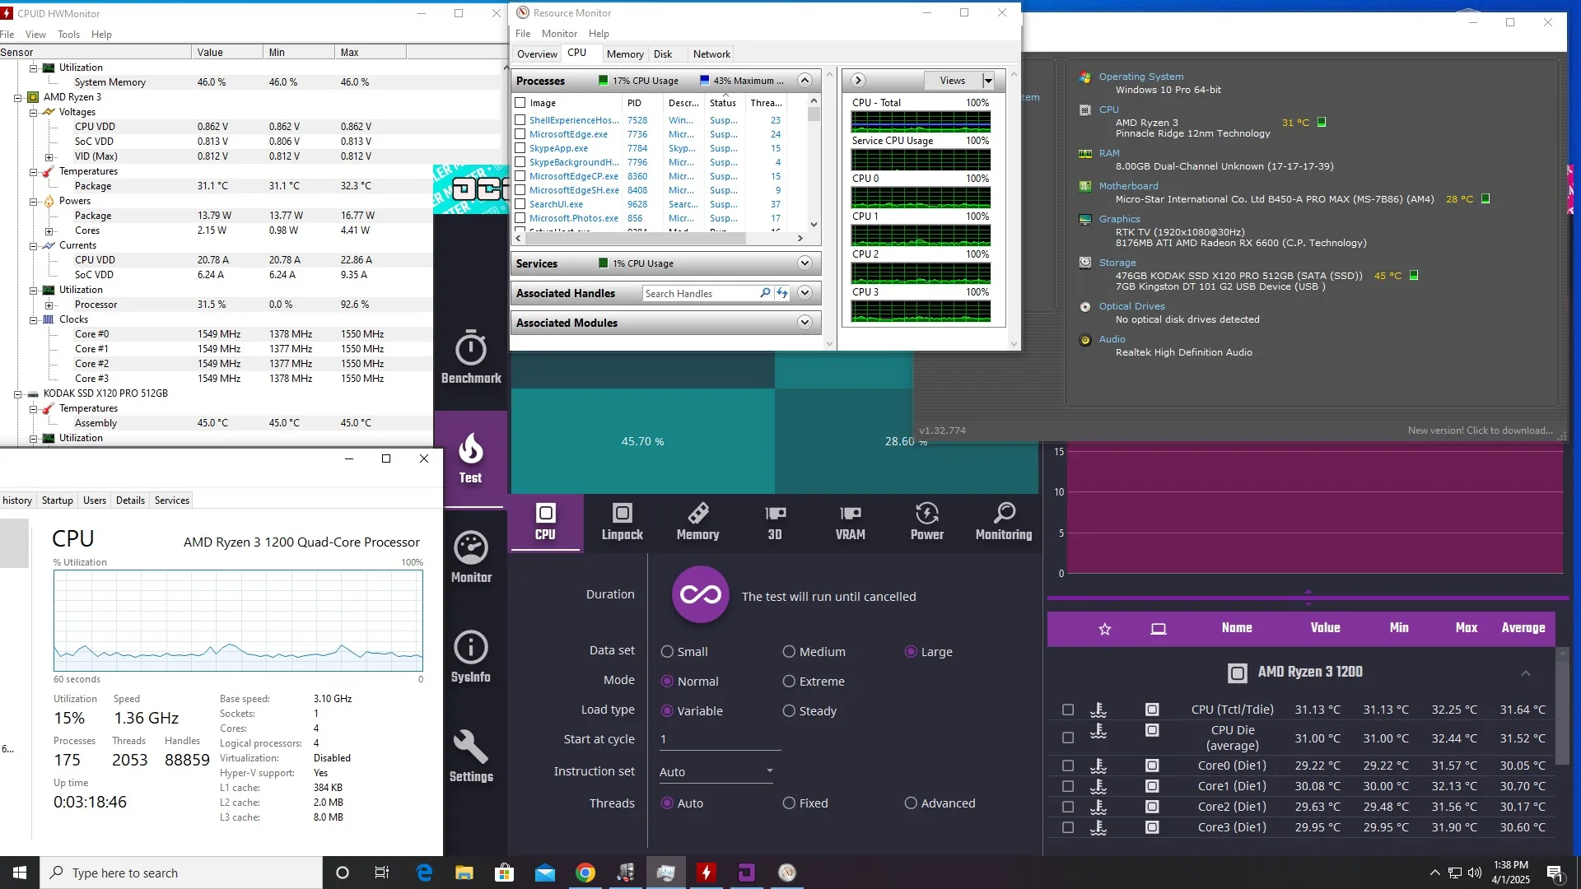Collapse the AMD Ryzen 3 1200 sensor group
Screen dimensions: 1581x889
pos(1526,673)
